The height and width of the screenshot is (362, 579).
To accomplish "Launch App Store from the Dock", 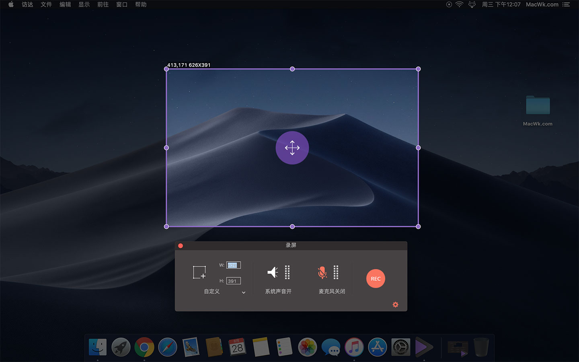I will coord(377,347).
